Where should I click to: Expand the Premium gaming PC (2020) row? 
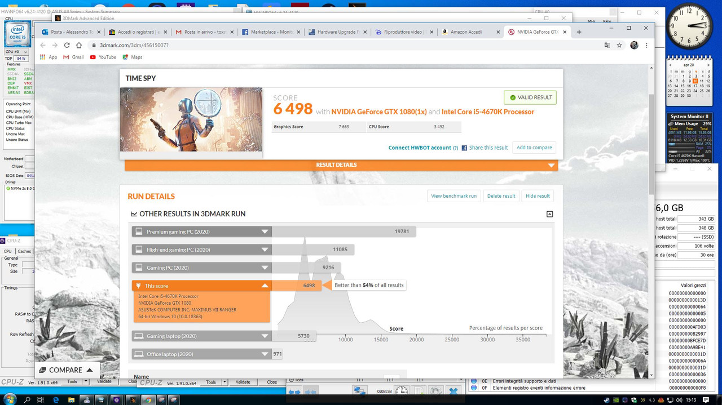point(202,232)
